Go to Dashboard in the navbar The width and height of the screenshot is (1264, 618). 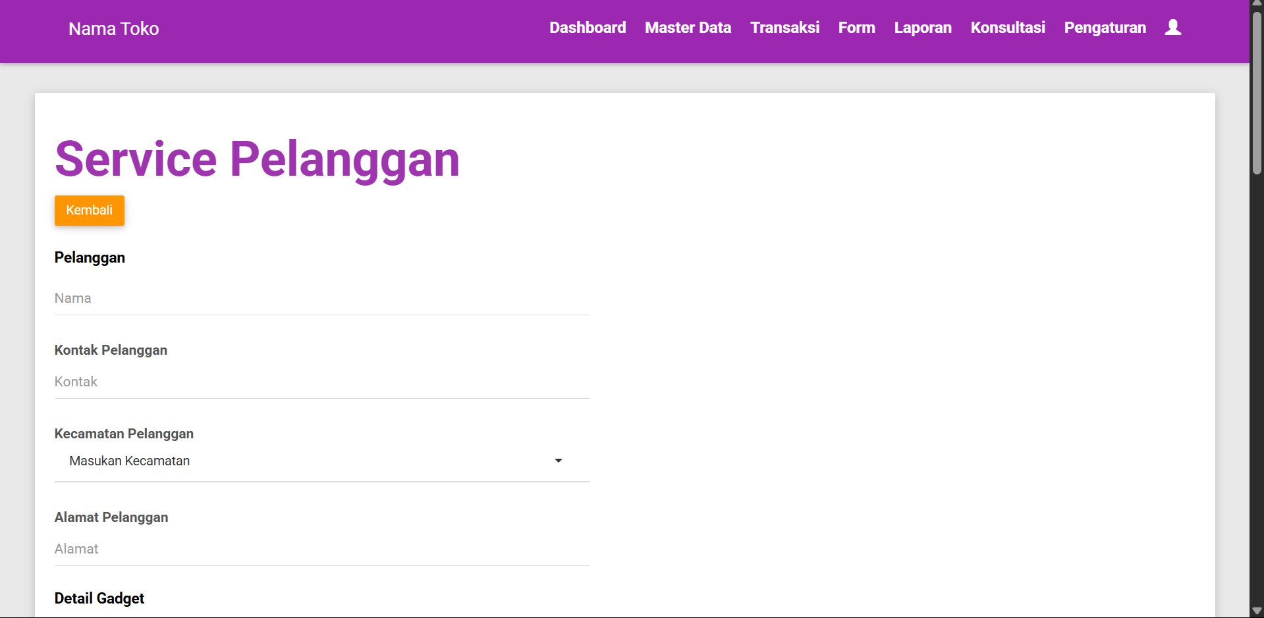point(588,28)
